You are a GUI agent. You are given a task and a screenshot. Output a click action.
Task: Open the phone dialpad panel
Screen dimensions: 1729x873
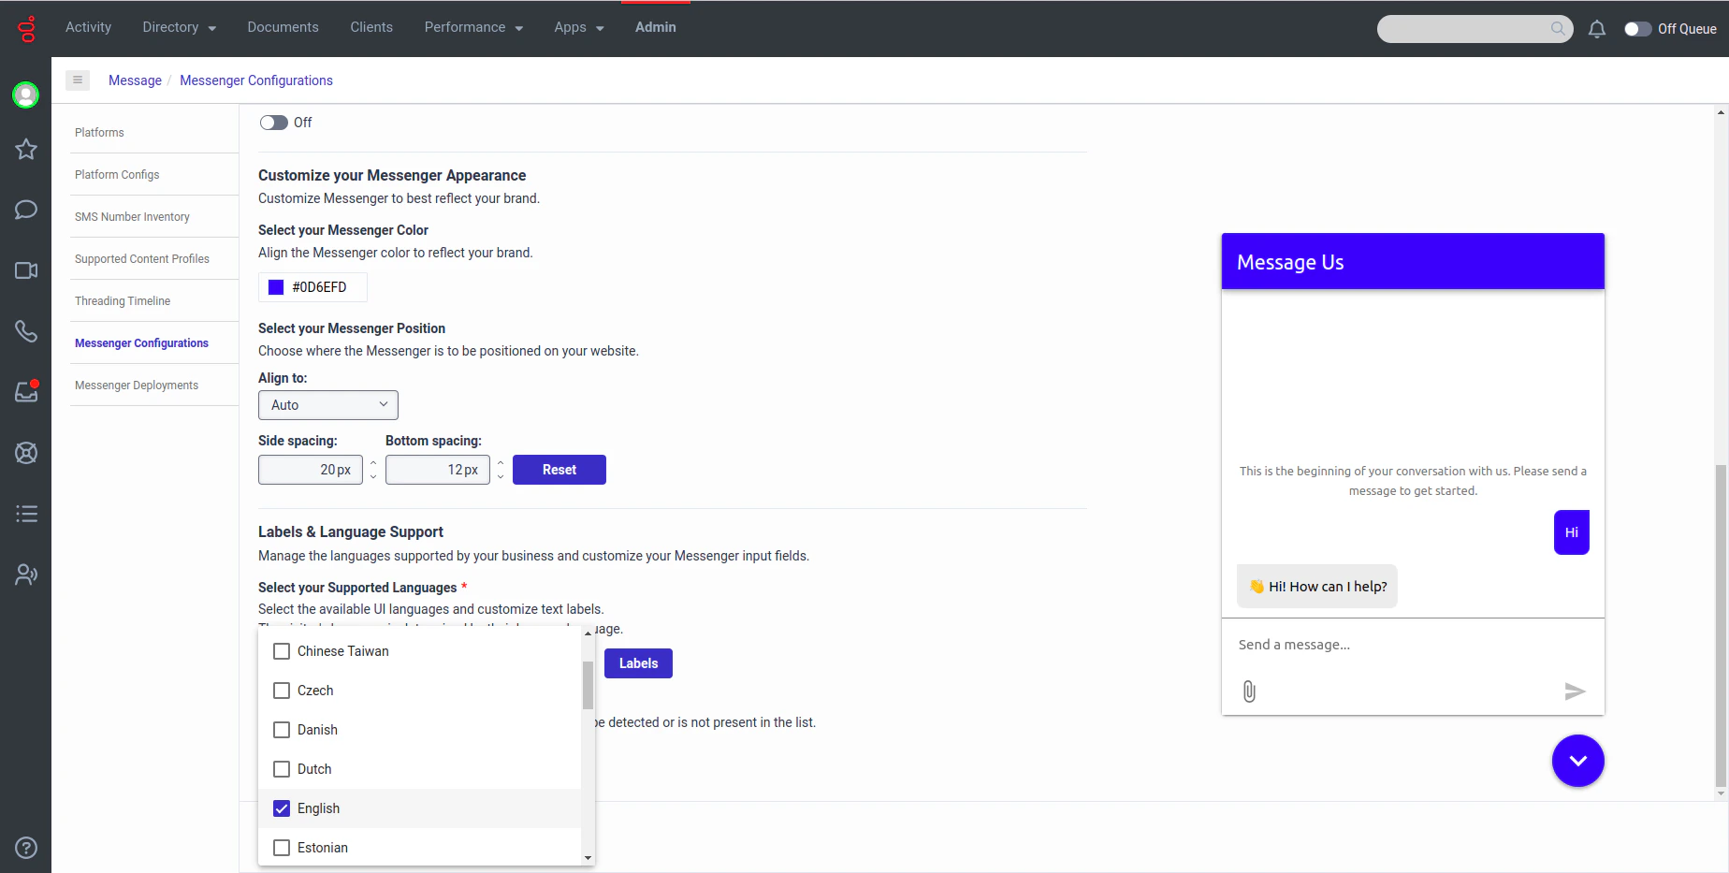click(25, 331)
